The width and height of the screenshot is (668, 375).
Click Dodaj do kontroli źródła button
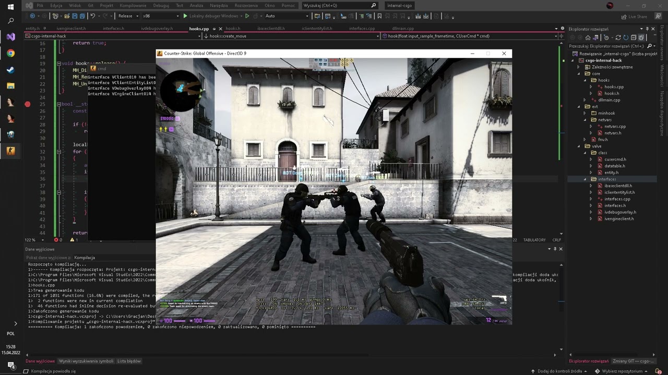(x=559, y=371)
